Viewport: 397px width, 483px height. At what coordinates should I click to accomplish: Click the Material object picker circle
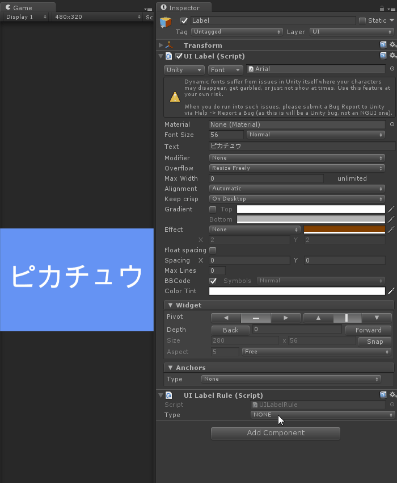point(392,124)
